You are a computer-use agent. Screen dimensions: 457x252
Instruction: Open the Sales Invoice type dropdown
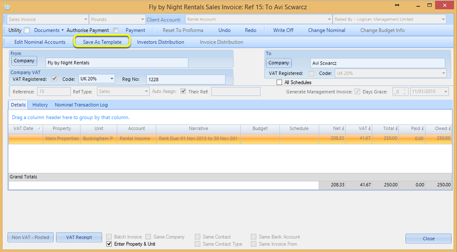(86, 20)
